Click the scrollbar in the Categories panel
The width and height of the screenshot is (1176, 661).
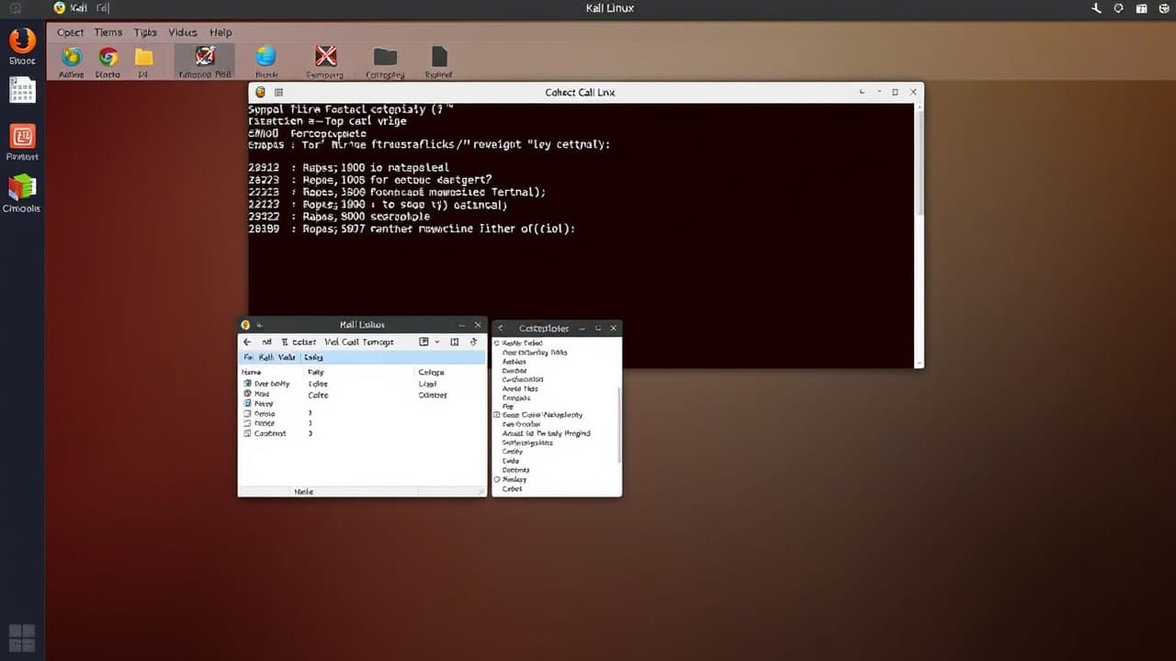pos(616,413)
